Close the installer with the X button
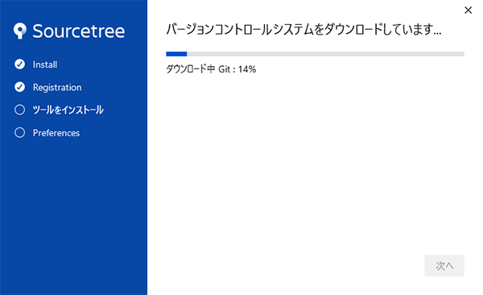Viewport: 483px width, 295px height. (468, 10)
